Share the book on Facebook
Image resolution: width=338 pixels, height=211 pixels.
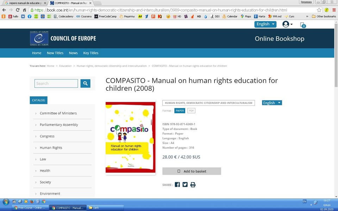tap(177, 185)
